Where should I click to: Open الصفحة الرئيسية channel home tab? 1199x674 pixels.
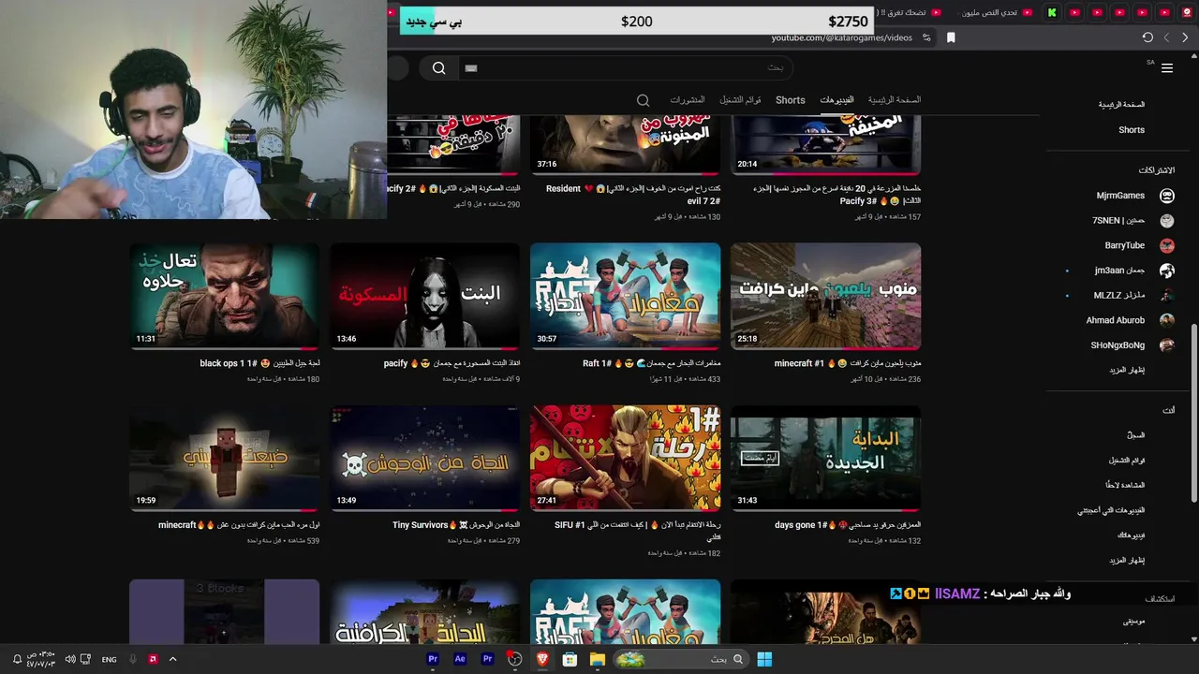point(894,100)
